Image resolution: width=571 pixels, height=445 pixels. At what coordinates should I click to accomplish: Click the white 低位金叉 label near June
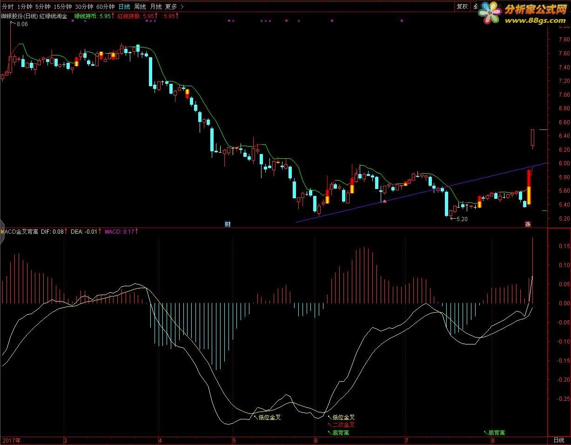344,418
